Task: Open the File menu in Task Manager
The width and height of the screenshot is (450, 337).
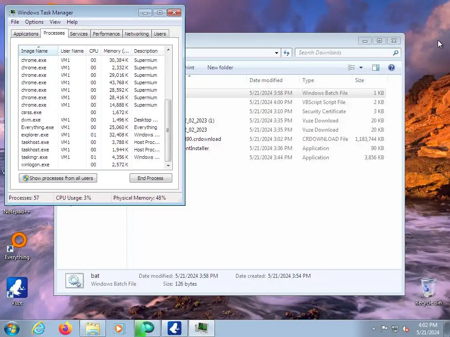Action: click(x=15, y=22)
